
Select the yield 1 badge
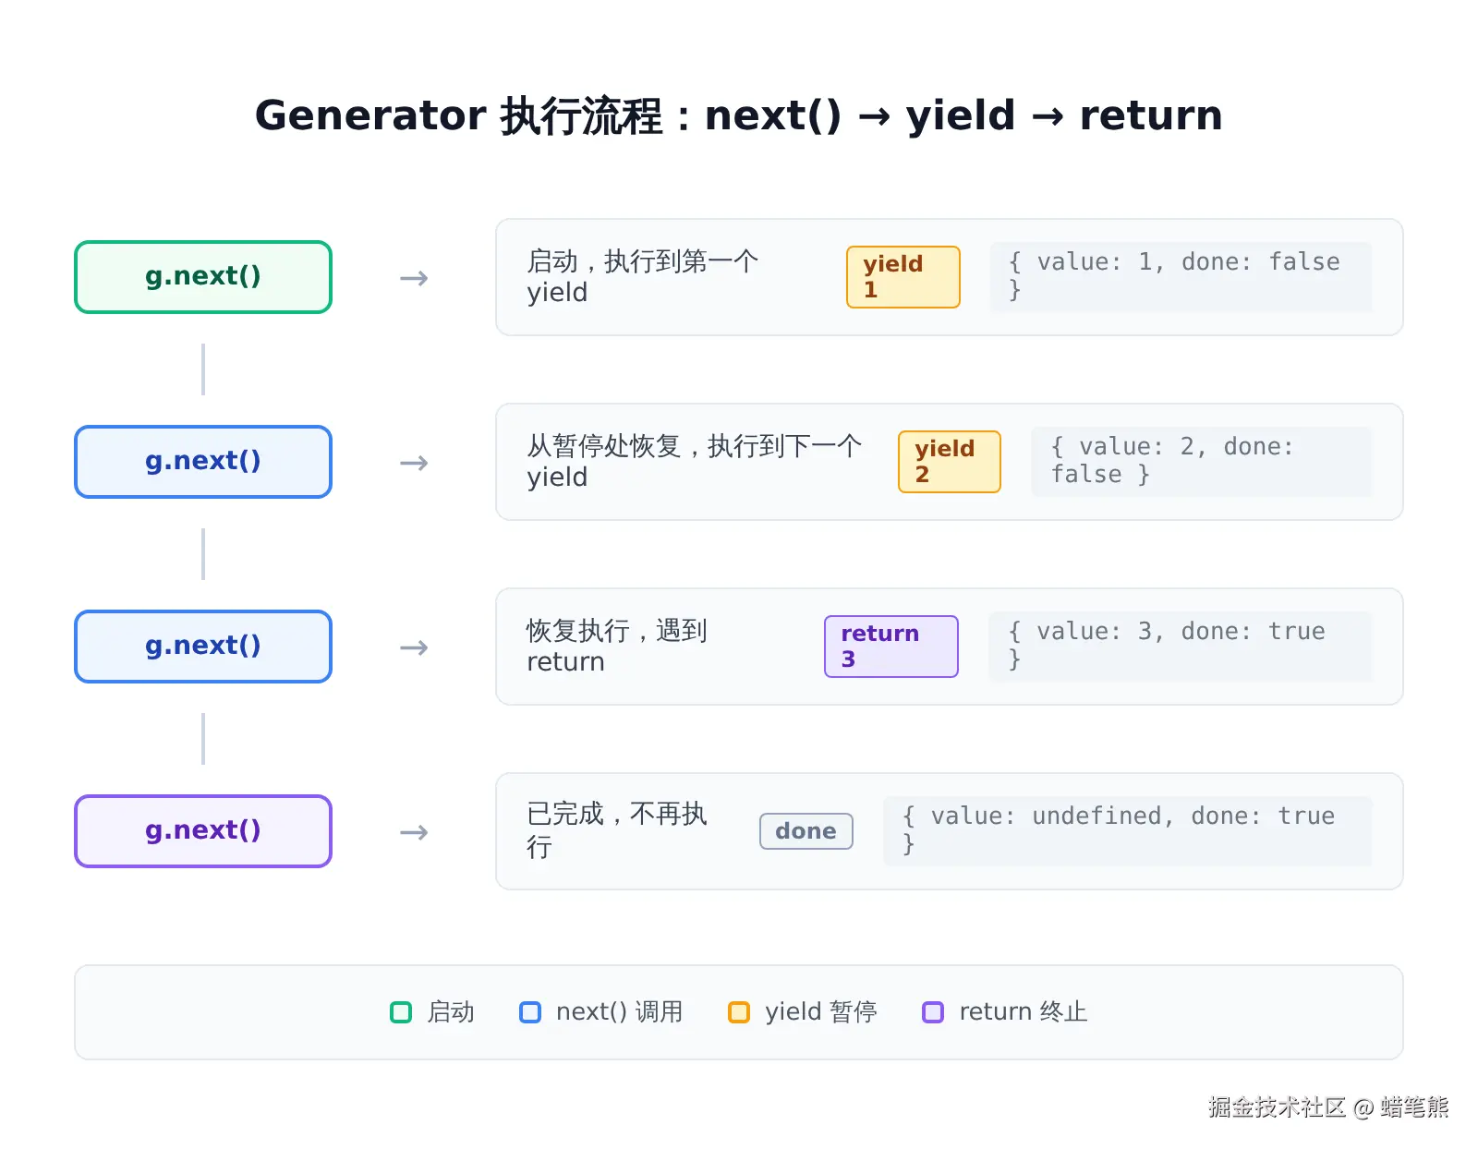click(903, 277)
